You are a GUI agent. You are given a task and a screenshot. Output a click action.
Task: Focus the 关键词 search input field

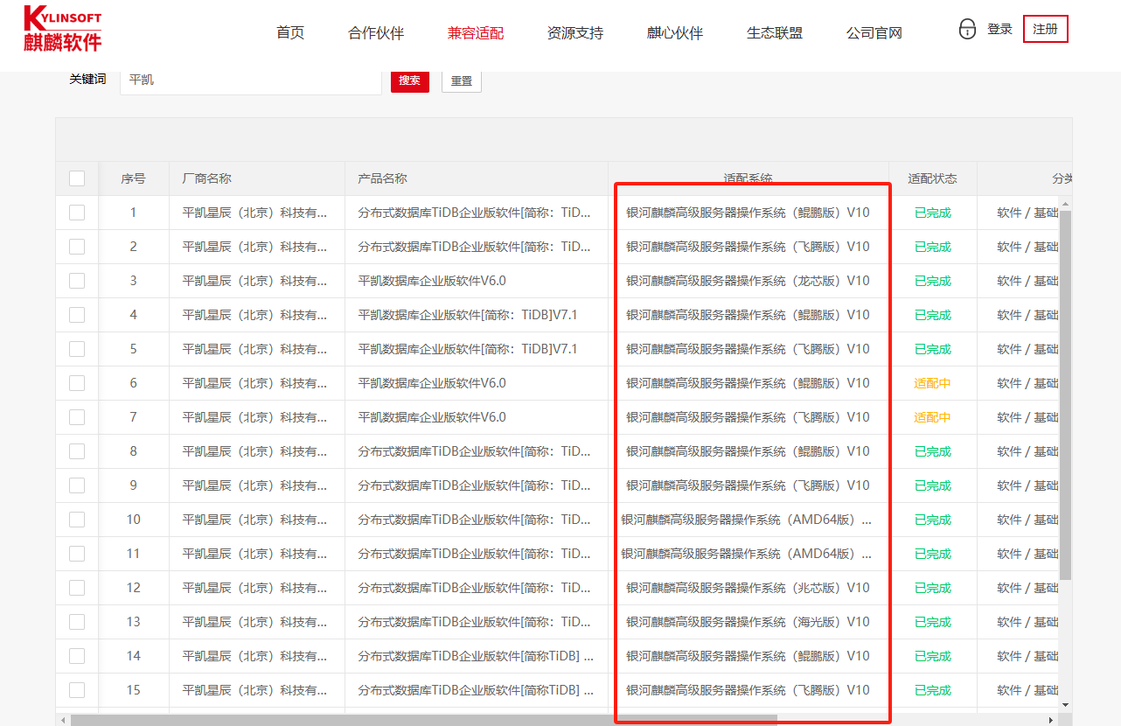click(x=250, y=80)
